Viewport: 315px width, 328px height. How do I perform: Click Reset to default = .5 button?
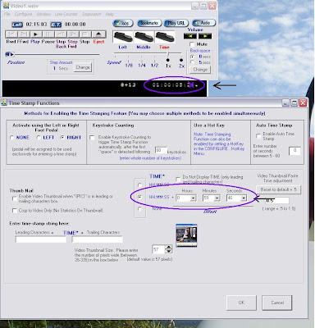click(278, 189)
